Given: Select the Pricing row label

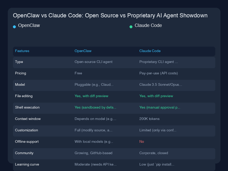Looking at the screenshot, I should (x=20, y=73).
